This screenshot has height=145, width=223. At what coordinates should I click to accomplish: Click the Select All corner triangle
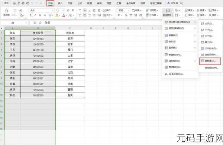2,28
